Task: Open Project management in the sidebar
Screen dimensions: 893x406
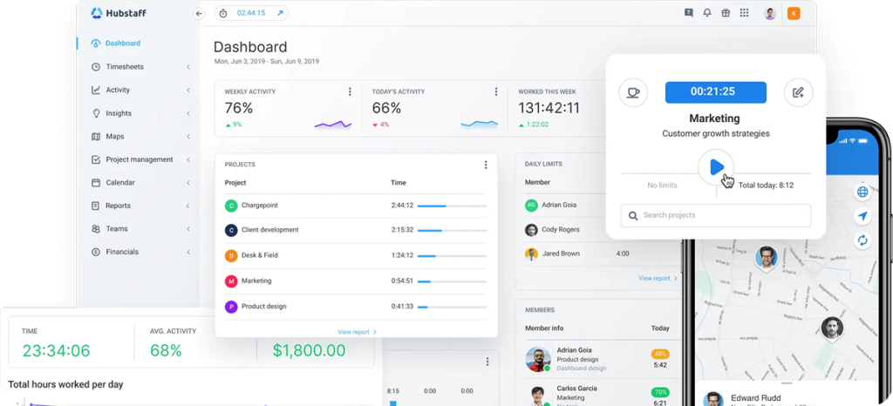Action: click(x=140, y=159)
